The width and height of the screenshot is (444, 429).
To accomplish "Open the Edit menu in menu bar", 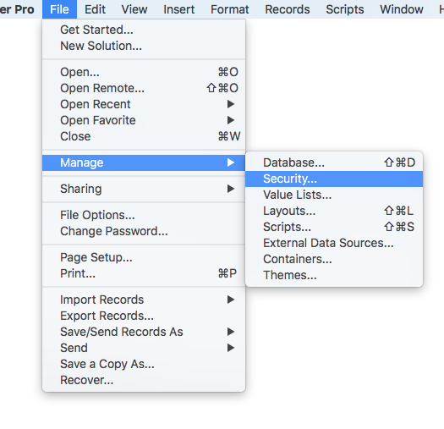I will pos(95,9).
